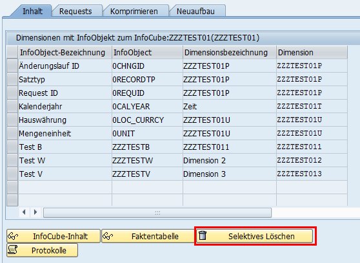
Task: Click the trash icon on Selektives Löschen
Action: (203, 235)
